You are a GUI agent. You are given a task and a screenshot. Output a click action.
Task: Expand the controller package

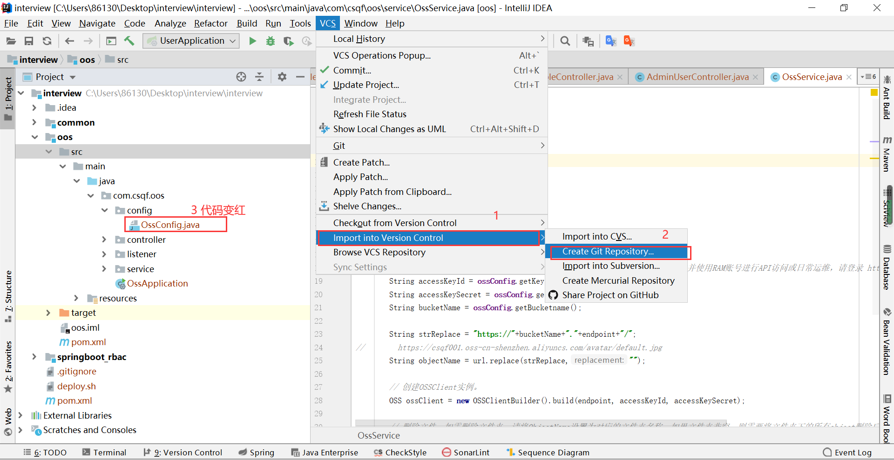(x=104, y=240)
